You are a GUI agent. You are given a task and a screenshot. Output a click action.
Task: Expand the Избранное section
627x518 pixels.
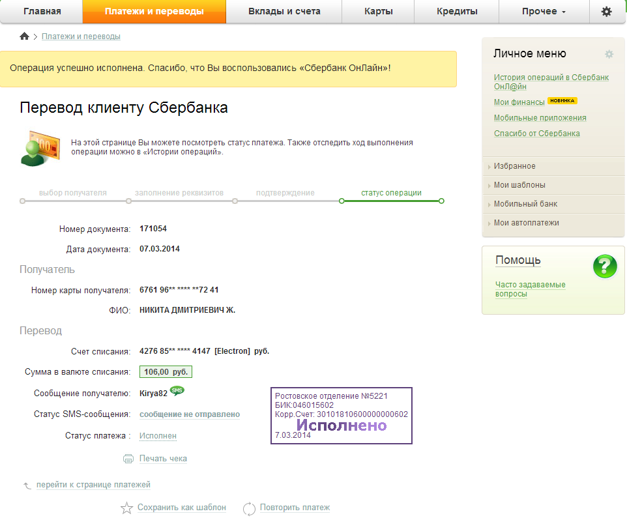pos(554,166)
